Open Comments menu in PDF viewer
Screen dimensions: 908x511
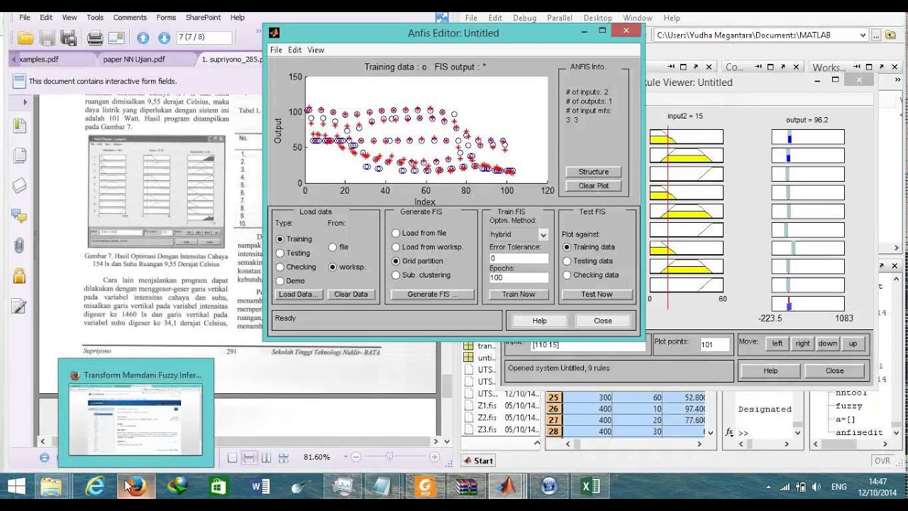[x=130, y=18]
